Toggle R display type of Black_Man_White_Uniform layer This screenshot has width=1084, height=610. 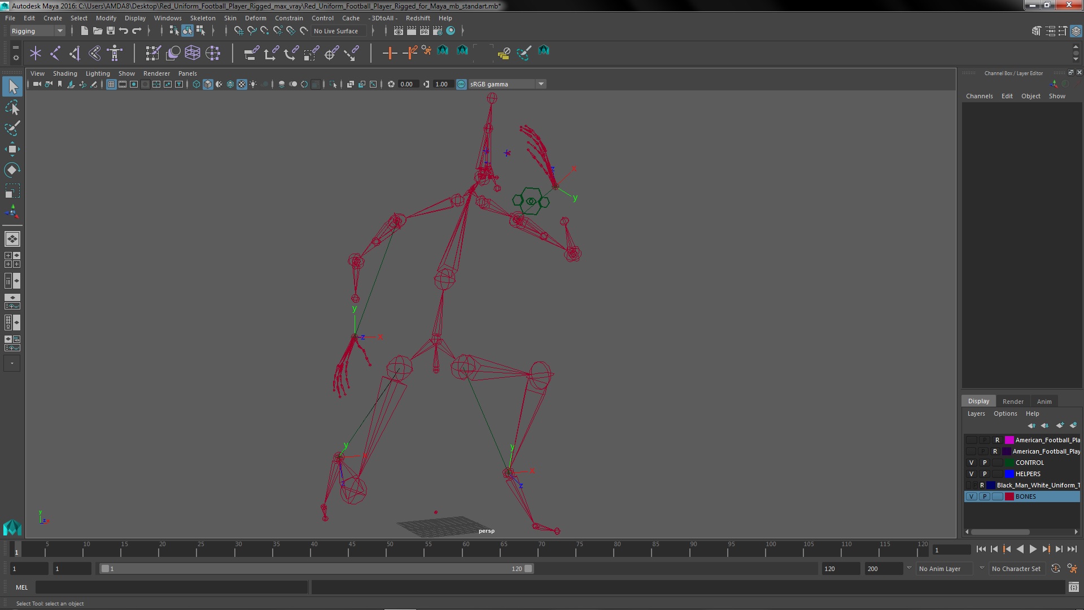[x=982, y=485]
